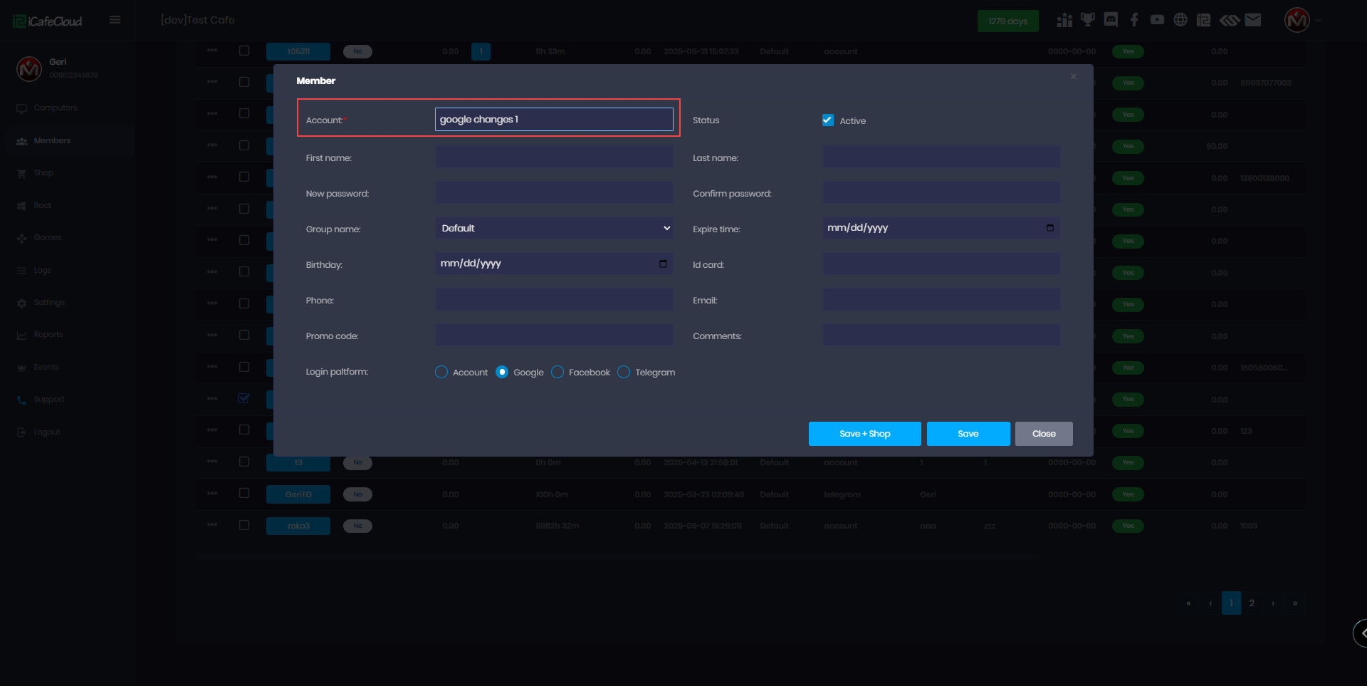Expand the user avatar menu chevron

coord(1319,21)
